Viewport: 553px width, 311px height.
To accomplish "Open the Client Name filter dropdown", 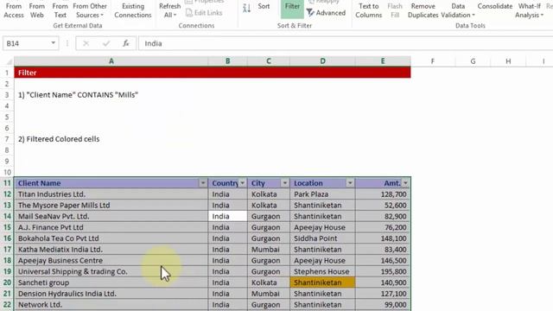I will tap(203, 183).
